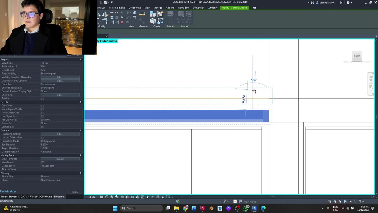
Task: Click Edit for Visibility/Graphics Overrides
Action: 60,77
